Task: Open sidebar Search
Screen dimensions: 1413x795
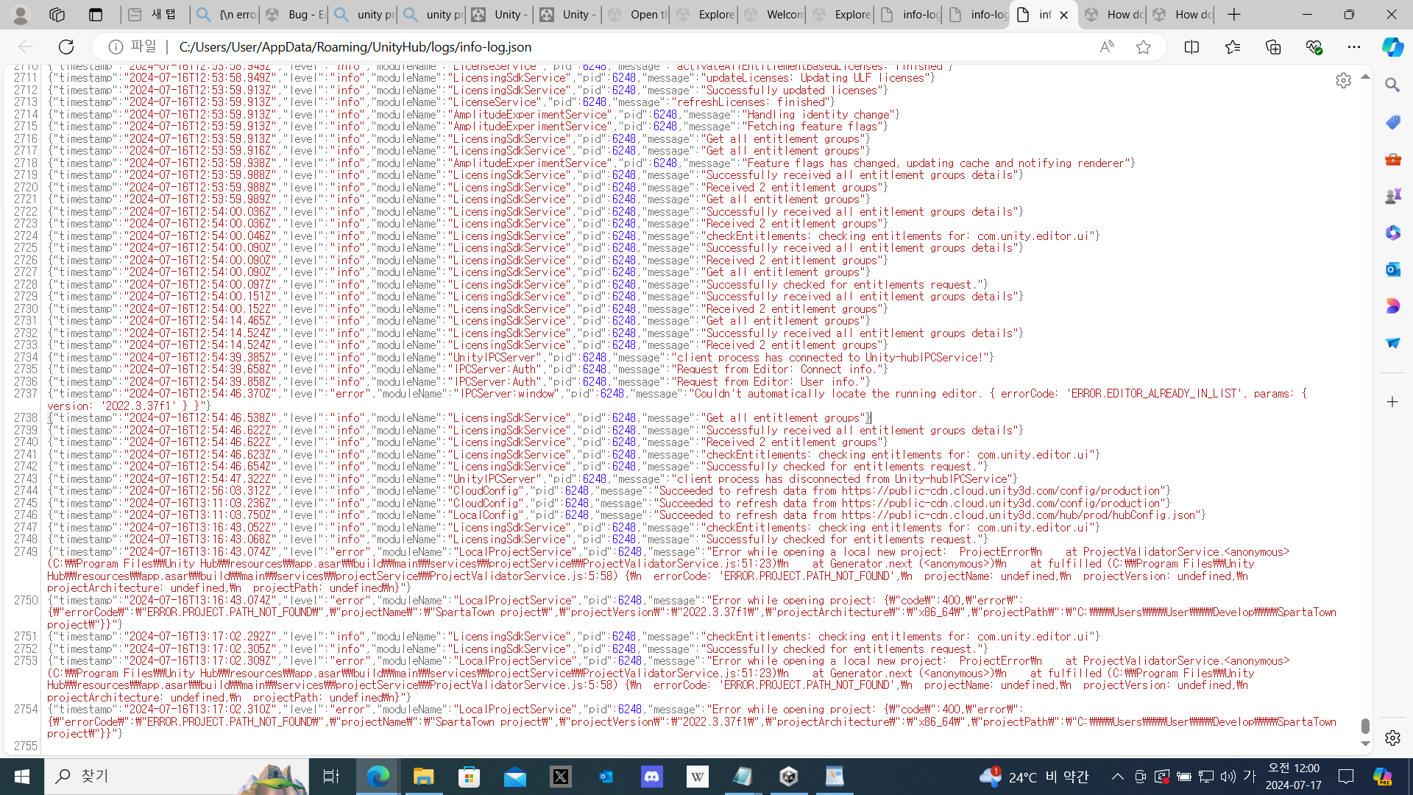Action: click(1392, 85)
